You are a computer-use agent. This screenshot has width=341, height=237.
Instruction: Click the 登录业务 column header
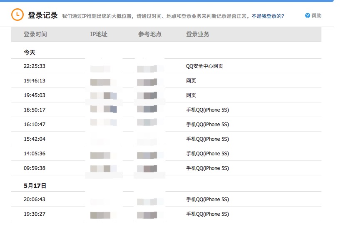[x=198, y=34]
